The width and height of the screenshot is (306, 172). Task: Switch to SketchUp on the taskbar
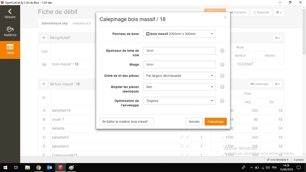[60, 168]
